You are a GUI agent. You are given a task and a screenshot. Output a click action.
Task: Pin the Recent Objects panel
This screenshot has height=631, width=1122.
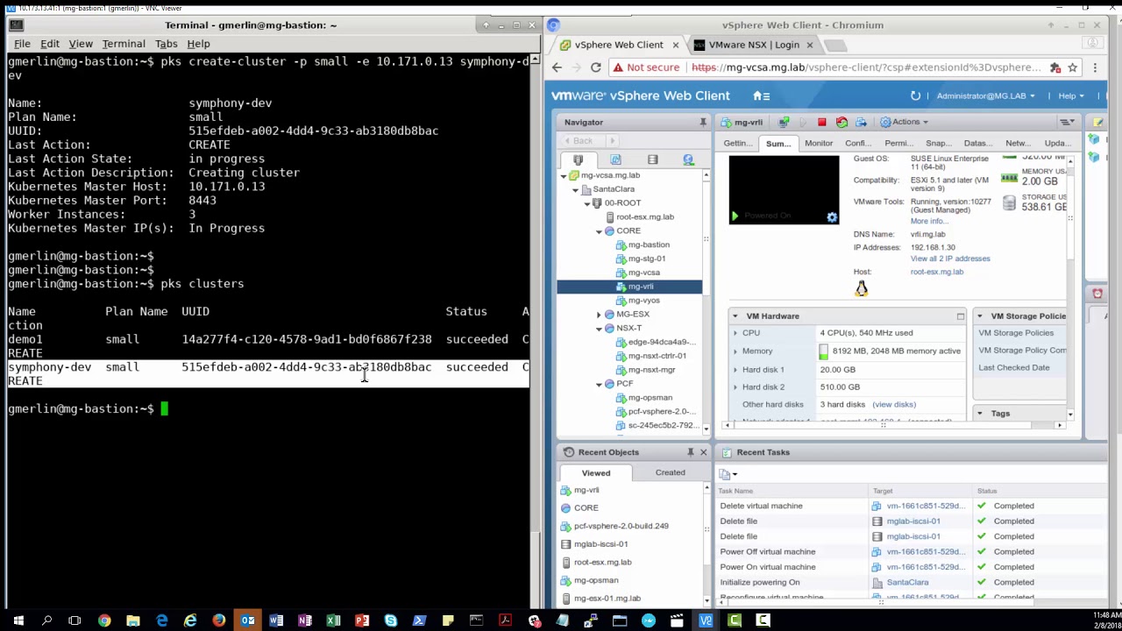pos(690,452)
